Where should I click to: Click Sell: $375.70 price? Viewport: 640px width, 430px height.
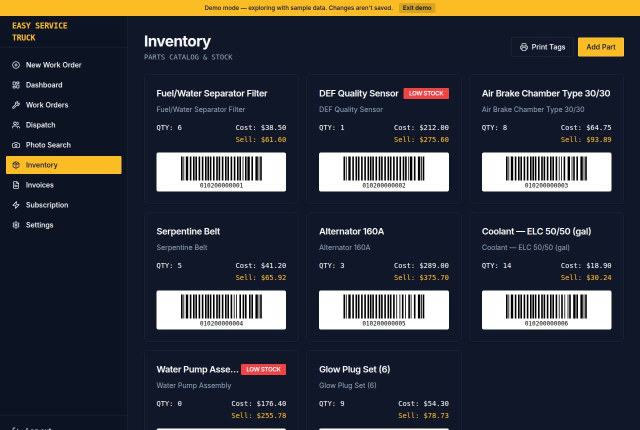(421, 277)
